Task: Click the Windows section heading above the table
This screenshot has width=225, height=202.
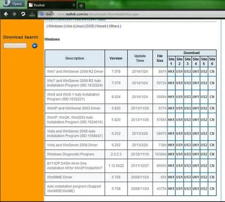Action: (52, 39)
